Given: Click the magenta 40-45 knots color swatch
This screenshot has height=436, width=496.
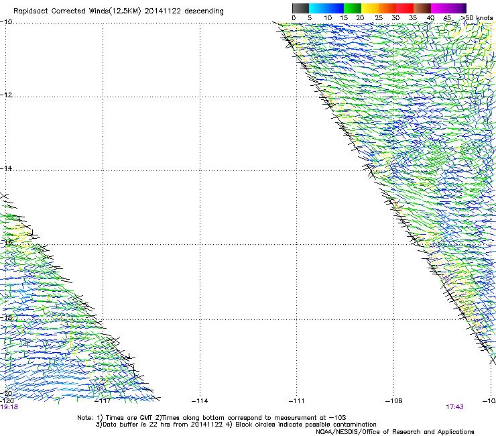Looking at the screenshot, I should point(440,8).
